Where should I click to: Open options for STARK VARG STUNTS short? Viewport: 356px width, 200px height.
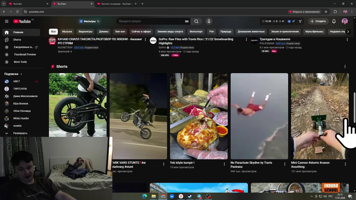tap(164, 164)
